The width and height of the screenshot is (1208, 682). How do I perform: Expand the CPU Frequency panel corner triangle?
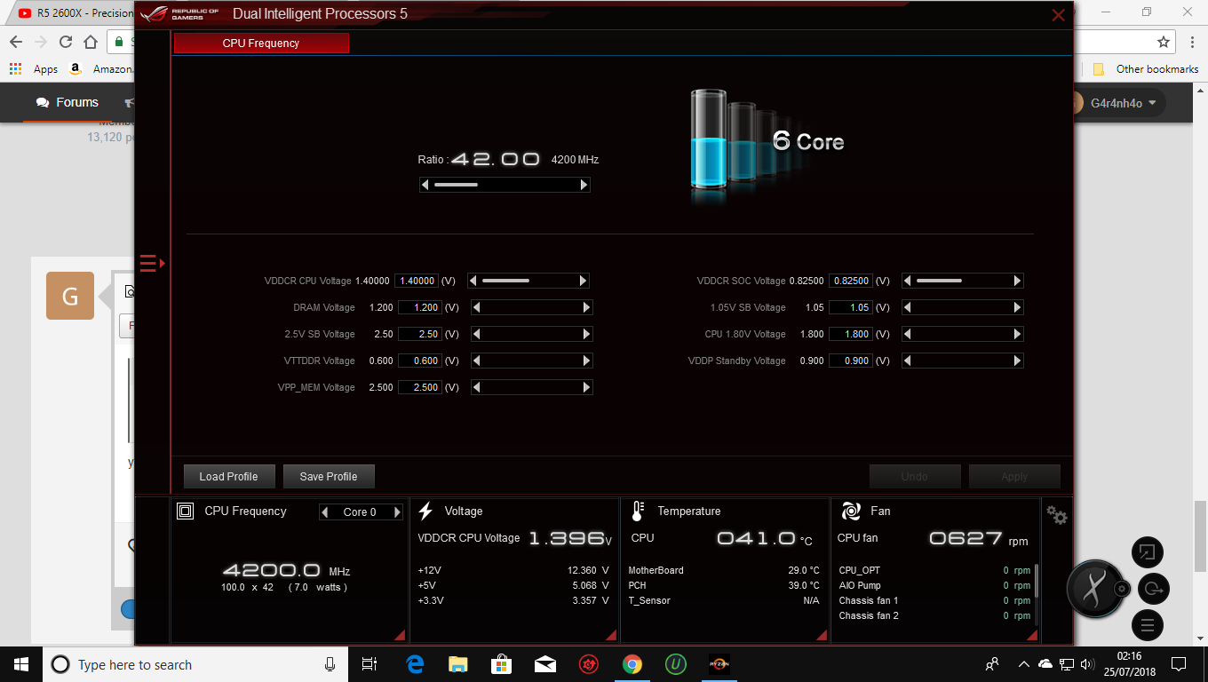(401, 635)
